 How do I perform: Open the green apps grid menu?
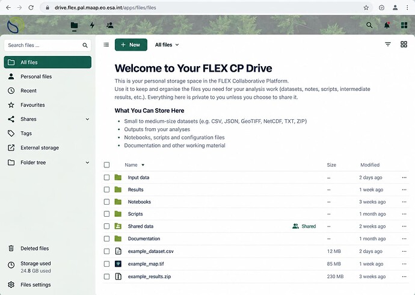(404, 25)
